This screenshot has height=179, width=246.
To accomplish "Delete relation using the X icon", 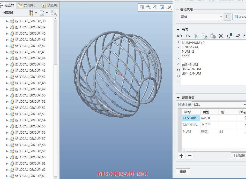I will pos(221,36).
